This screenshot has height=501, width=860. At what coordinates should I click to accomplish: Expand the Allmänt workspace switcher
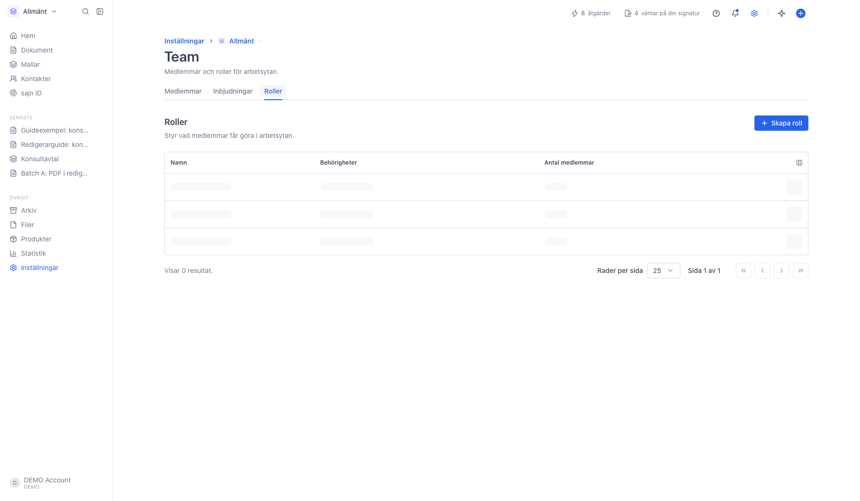click(x=32, y=11)
